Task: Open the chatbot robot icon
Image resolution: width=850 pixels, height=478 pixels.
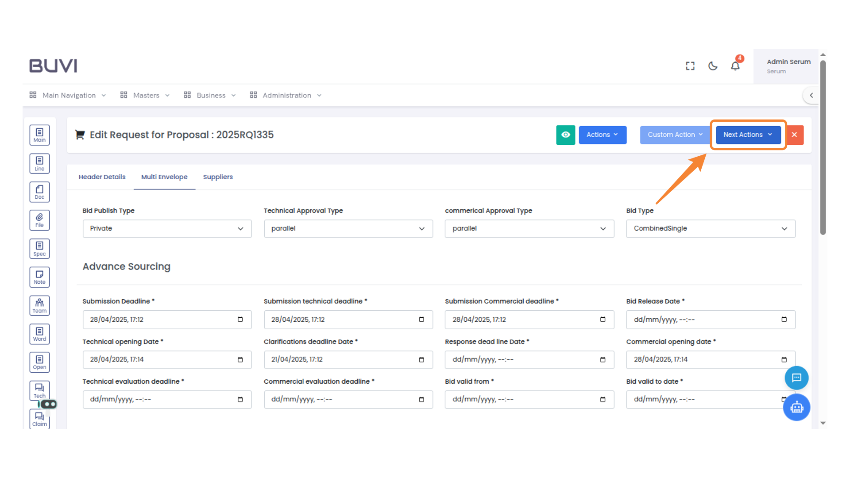Action: click(796, 407)
